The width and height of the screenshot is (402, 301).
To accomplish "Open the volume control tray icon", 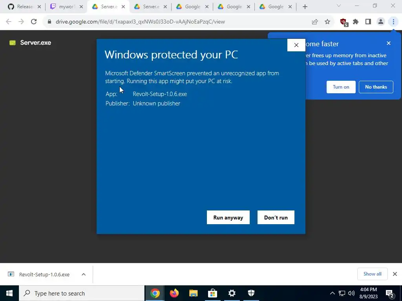I will 351,293.
